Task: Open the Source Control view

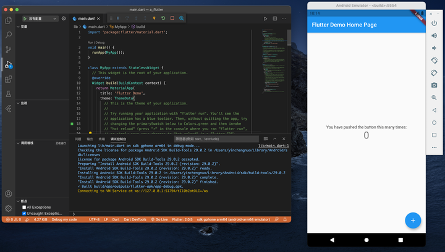Action: [9, 49]
